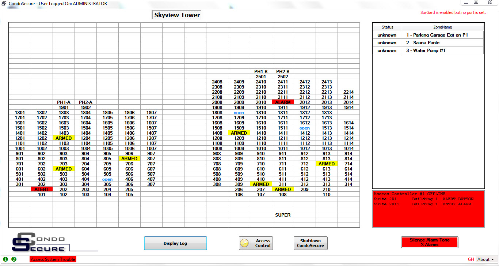Select the Water Pump #1 zone row
This screenshot has width=499, height=266.
tap(443, 50)
